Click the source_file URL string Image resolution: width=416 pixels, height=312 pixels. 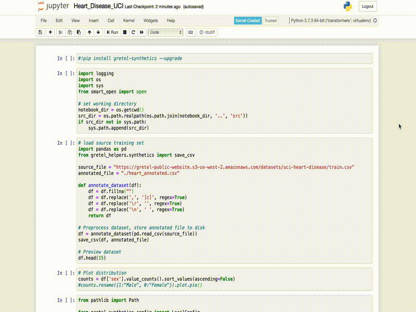(x=233, y=167)
